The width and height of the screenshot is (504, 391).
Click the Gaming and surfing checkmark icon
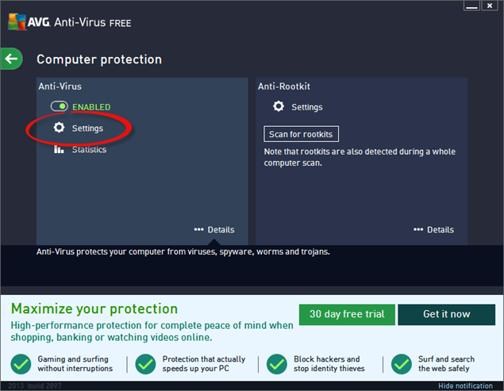coord(21,364)
